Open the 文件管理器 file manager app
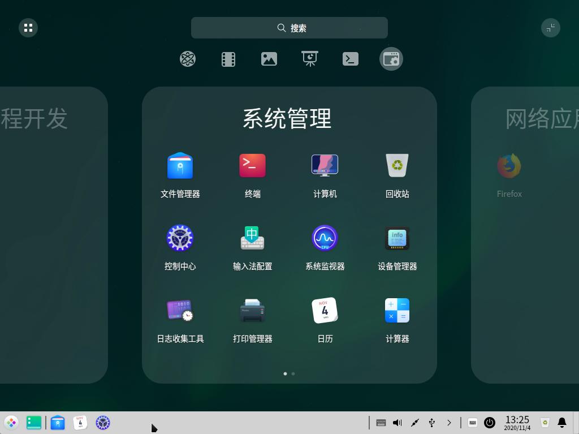Screen dimensions: 579x434 180,166
